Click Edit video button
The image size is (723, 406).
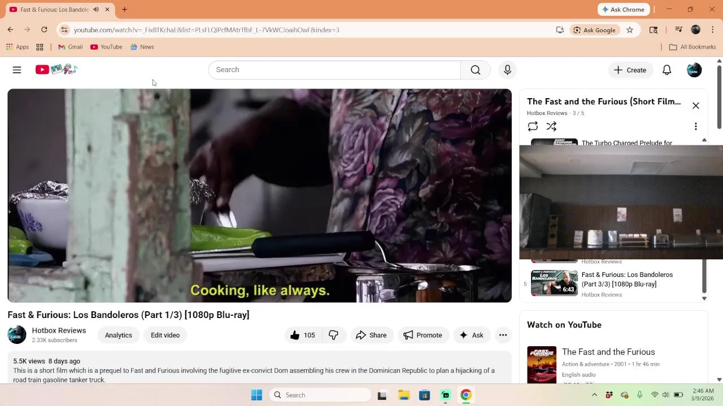point(165,335)
